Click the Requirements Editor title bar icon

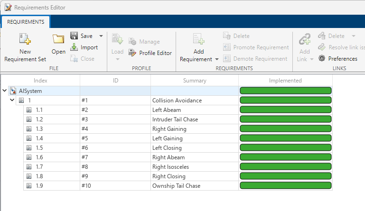pos(8,7)
